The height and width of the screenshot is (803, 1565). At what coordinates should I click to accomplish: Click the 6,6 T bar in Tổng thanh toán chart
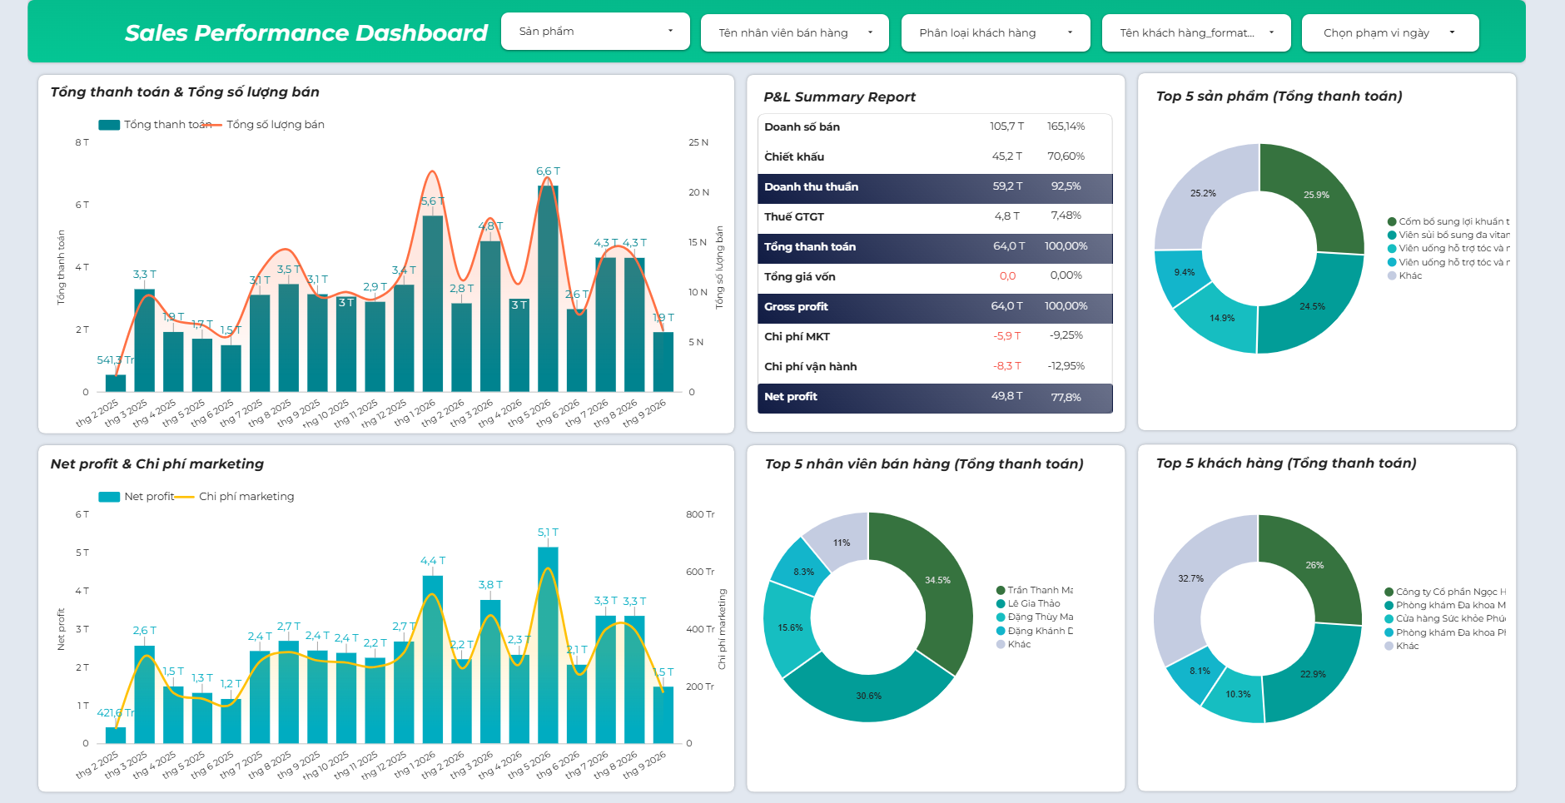[548, 289]
